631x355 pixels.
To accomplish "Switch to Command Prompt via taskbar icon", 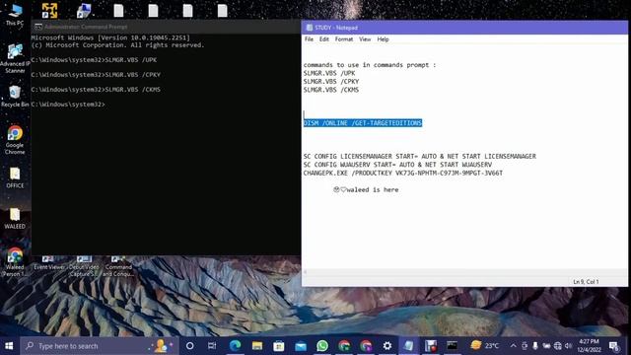I will [452, 346].
